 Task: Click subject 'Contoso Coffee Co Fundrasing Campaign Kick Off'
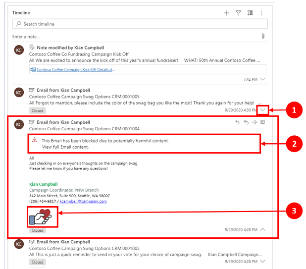[79, 54]
